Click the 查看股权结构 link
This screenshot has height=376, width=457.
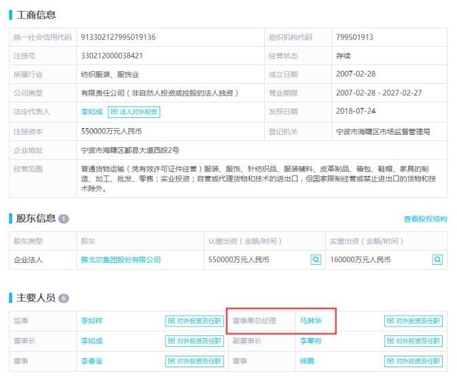(425, 219)
